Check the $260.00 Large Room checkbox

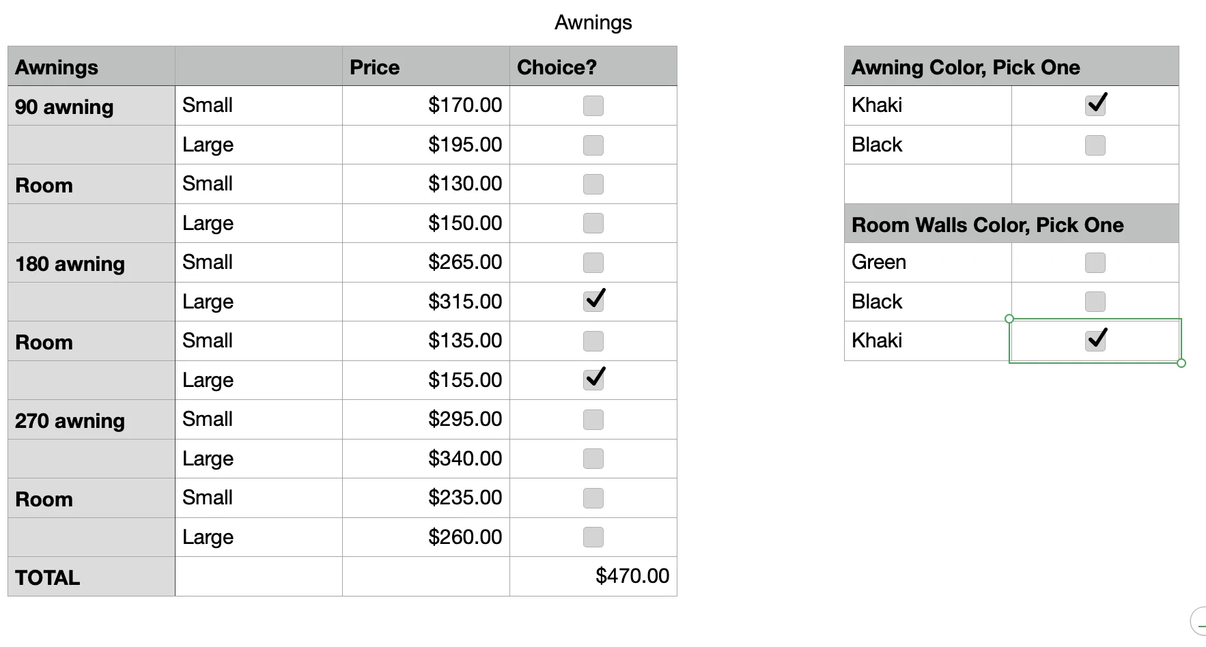pos(593,537)
